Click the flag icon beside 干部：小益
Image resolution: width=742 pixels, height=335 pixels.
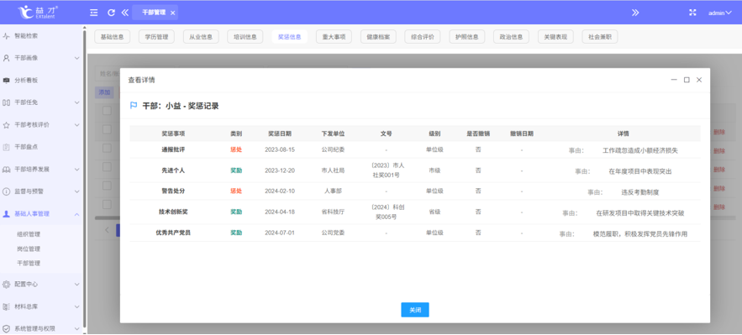click(134, 106)
